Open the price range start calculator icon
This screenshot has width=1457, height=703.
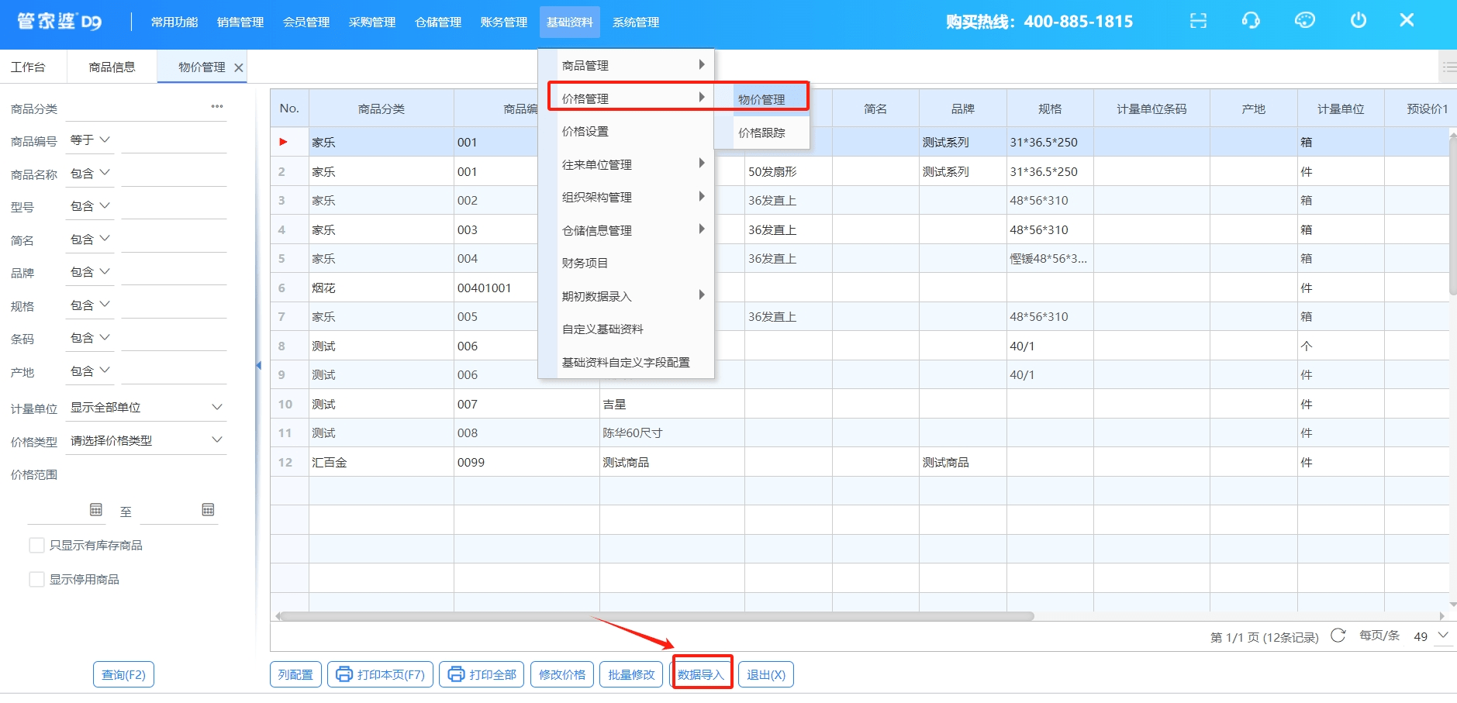(96, 510)
